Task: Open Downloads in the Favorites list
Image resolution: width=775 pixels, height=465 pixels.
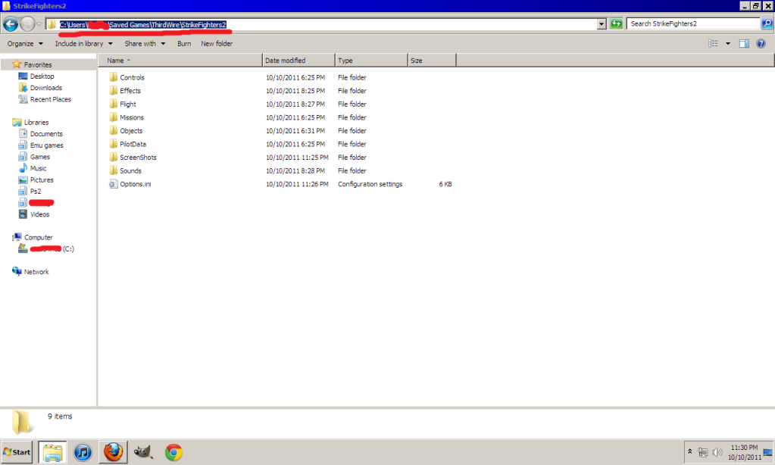Action: pos(46,87)
